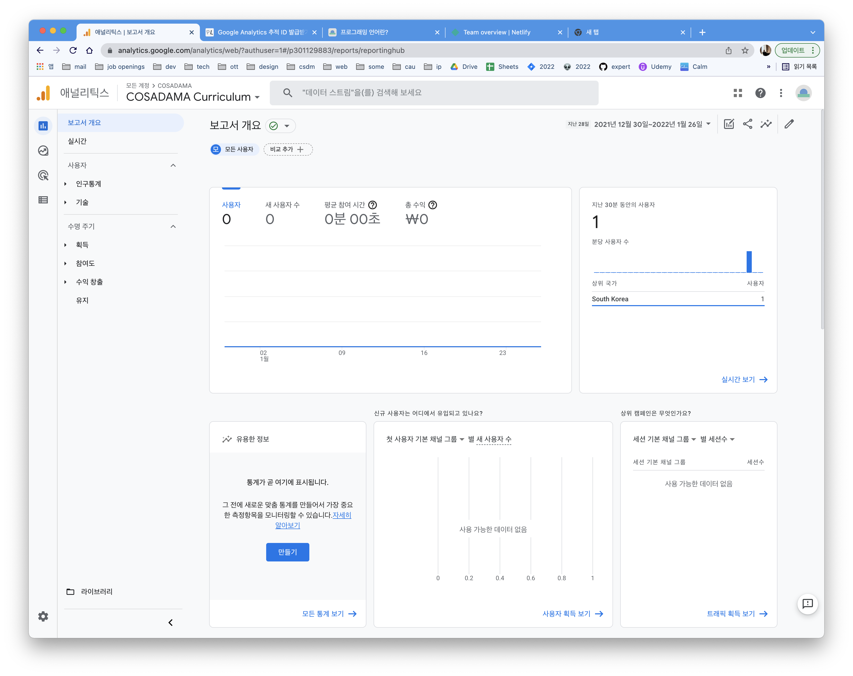Switch to the Team overview Netlify browser tab
This screenshot has width=853, height=676.
coord(497,32)
